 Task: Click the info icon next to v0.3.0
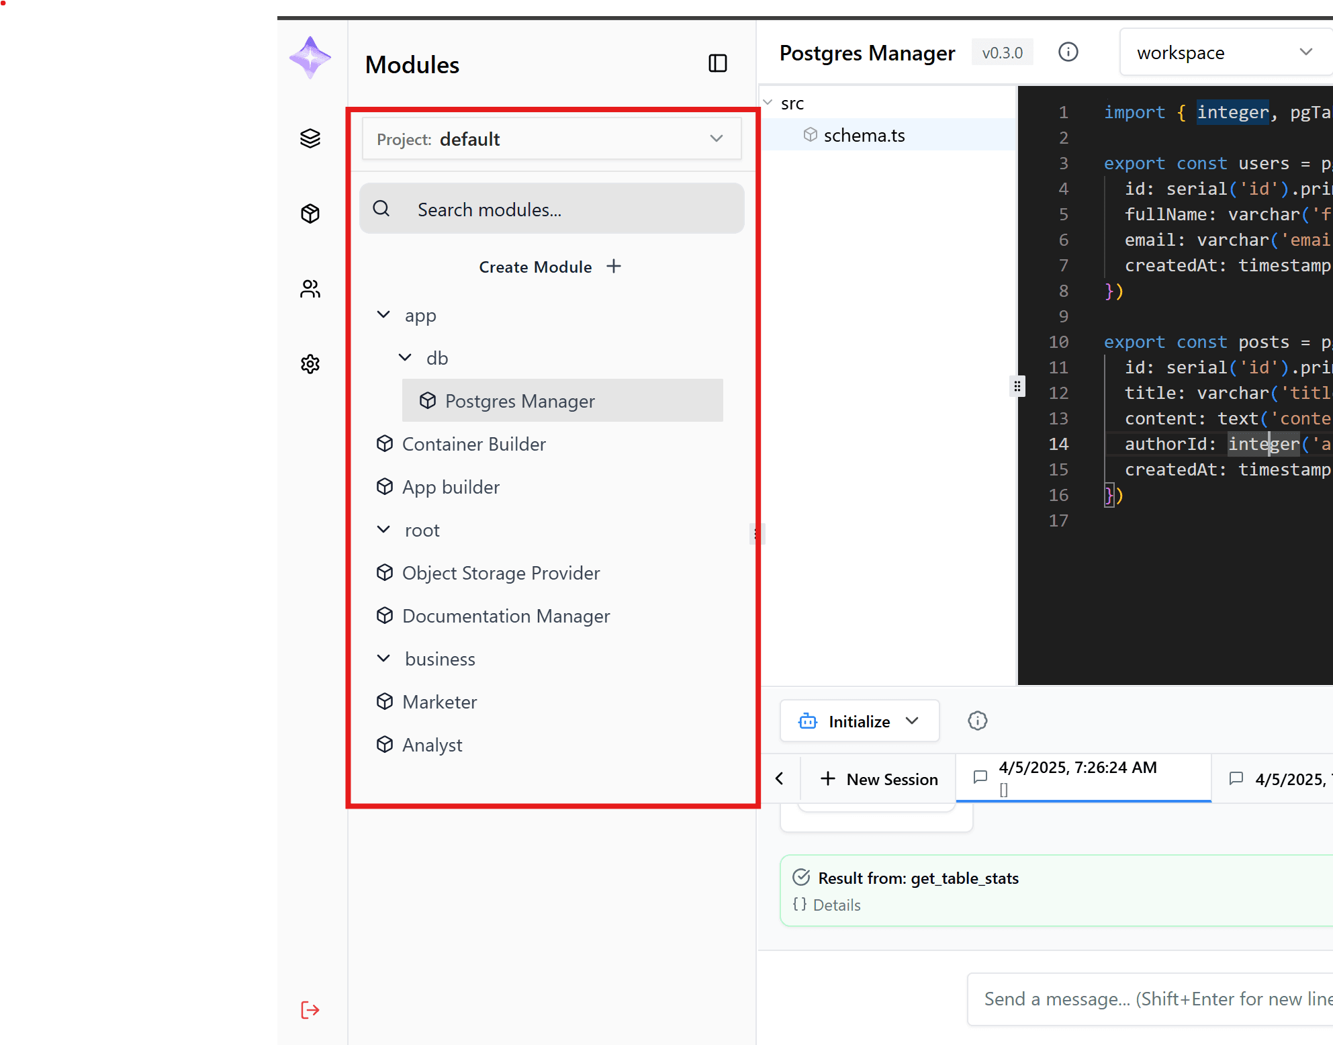point(1068,52)
